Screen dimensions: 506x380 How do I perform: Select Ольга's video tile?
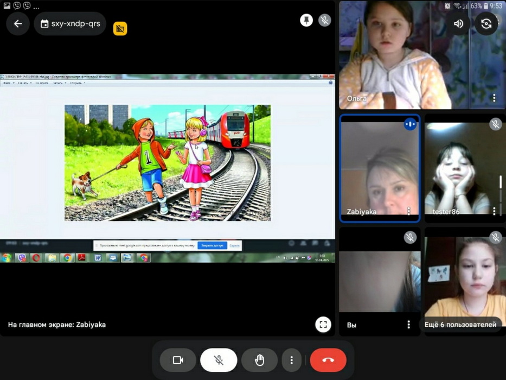click(x=422, y=55)
